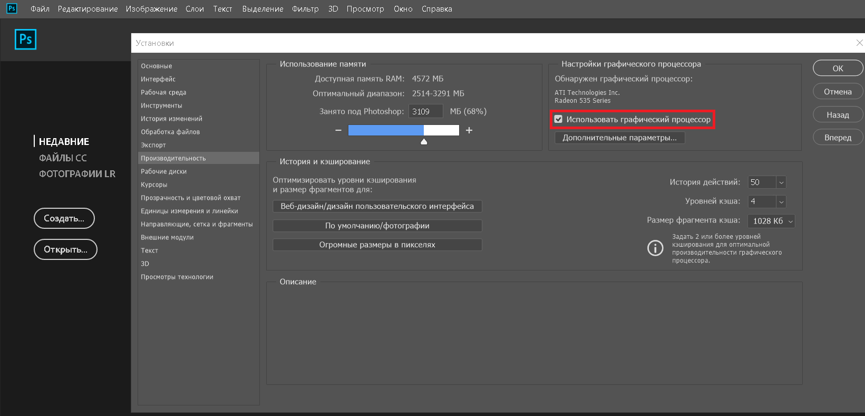Screen dimensions: 865x416
Task: Open the Окно menu
Action: (x=403, y=9)
